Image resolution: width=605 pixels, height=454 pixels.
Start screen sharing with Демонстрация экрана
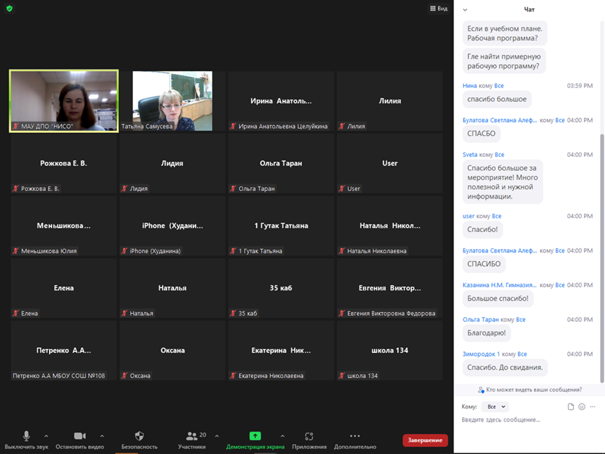(255, 436)
